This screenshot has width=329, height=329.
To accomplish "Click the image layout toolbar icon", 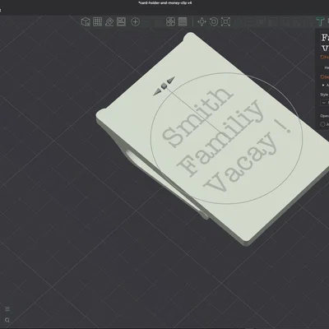I will pyautogui.click(x=121, y=21).
